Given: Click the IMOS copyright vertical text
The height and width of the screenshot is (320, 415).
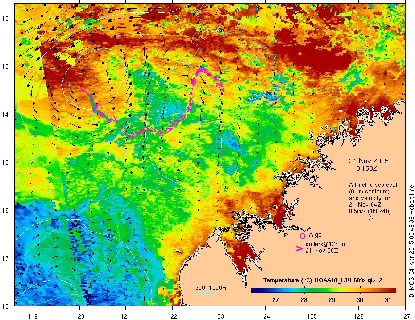Looking at the screenshot, I should (411, 242).
